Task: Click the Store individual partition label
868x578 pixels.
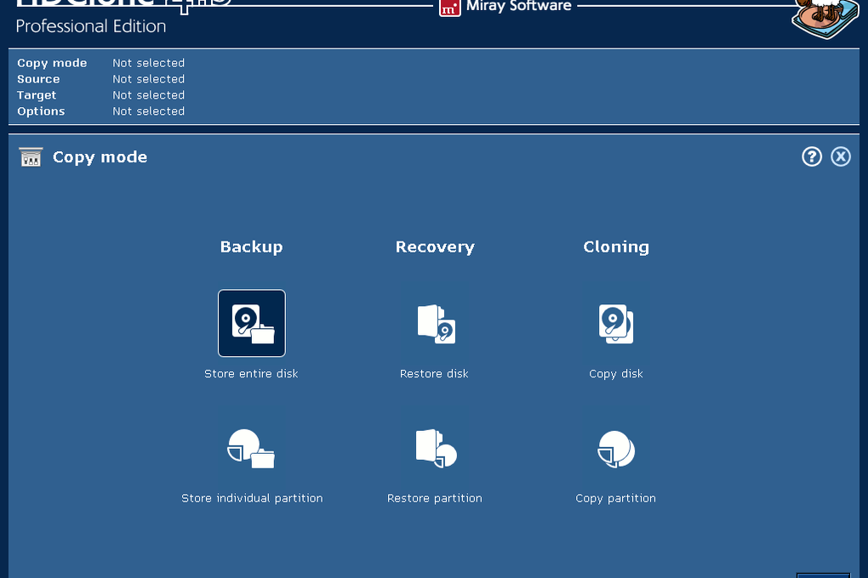Action: pyautogui.click(x=252, y=498)
